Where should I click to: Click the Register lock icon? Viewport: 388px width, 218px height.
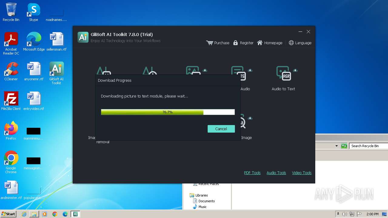point(236,43)
